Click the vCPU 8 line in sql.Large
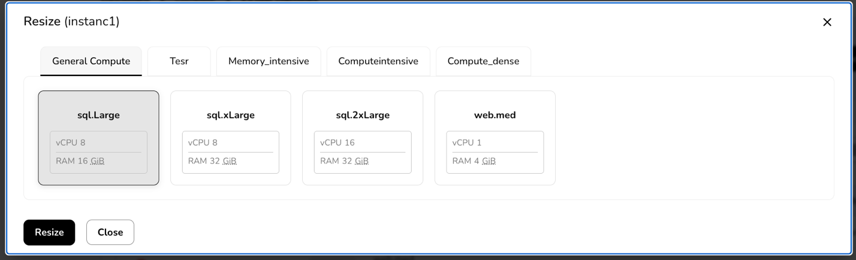856x260 pixels. click(71, 143)
